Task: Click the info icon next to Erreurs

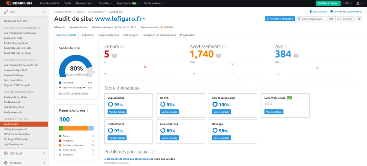Action: pyautogui.click(x=122, y=47)
